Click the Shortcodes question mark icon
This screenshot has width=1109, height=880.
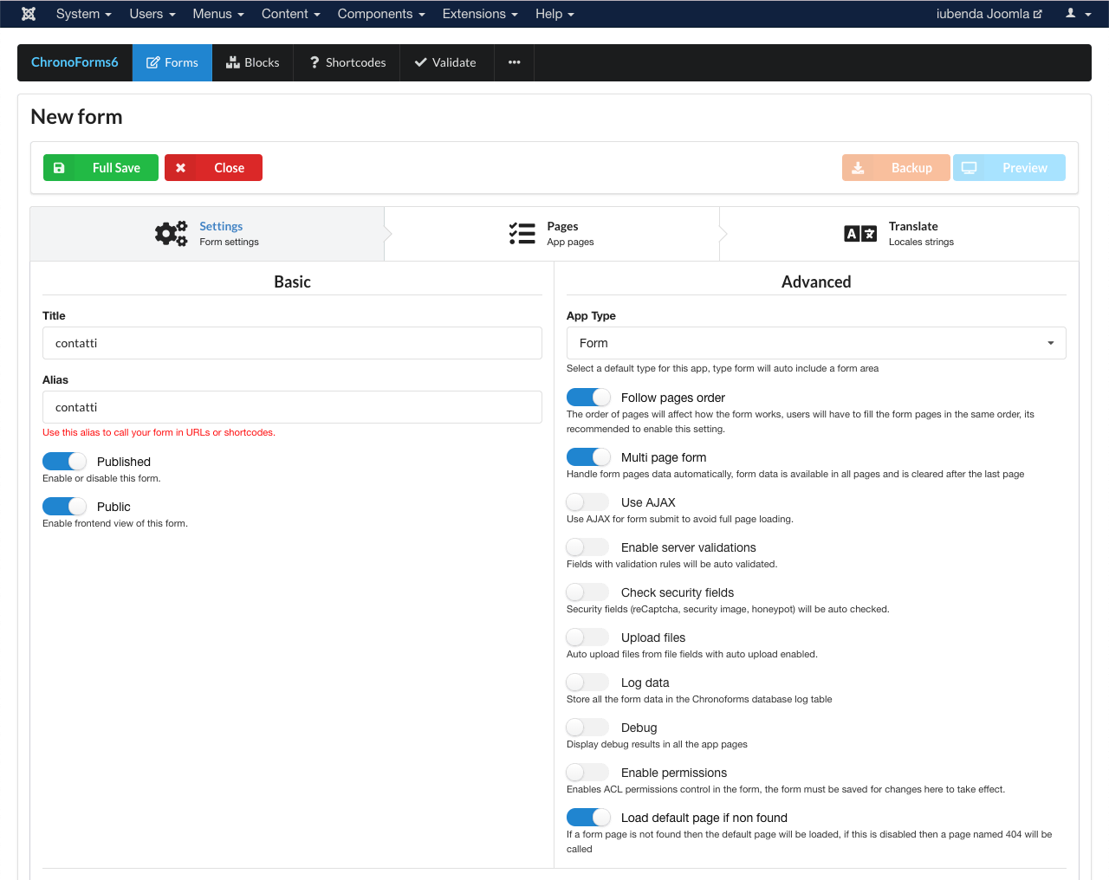pyautogui.click(x=314, y=62)
